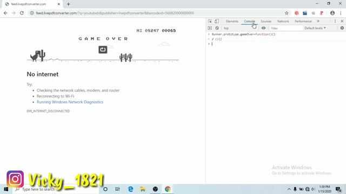Close the feed.livepdfconverter.com tab

coord(59,4)
